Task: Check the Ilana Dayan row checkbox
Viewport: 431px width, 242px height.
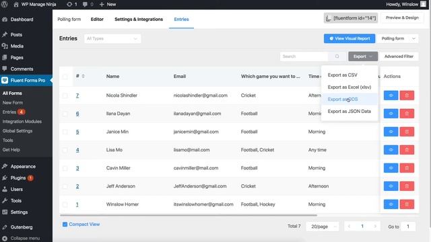Action: [x=65, y=114]
